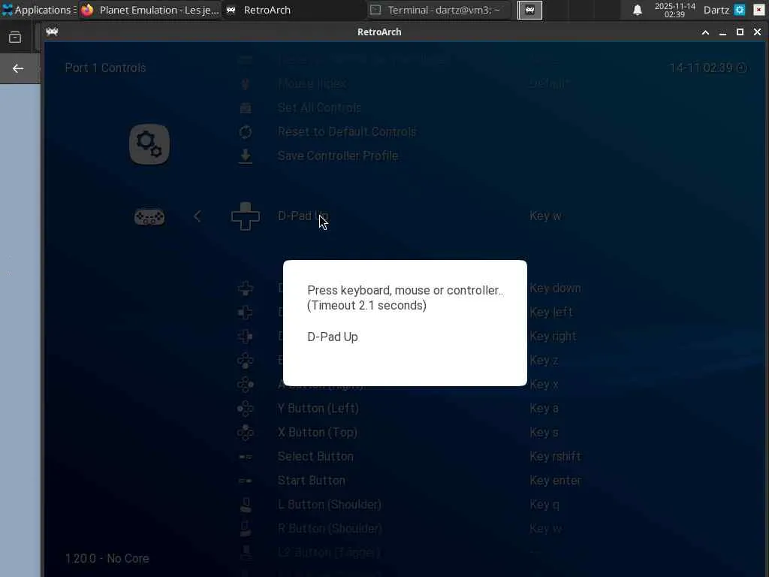Click the face buttons icon in the Key z row
The width and height of the screenshot is (769, 577).
(x=246, y=361)
